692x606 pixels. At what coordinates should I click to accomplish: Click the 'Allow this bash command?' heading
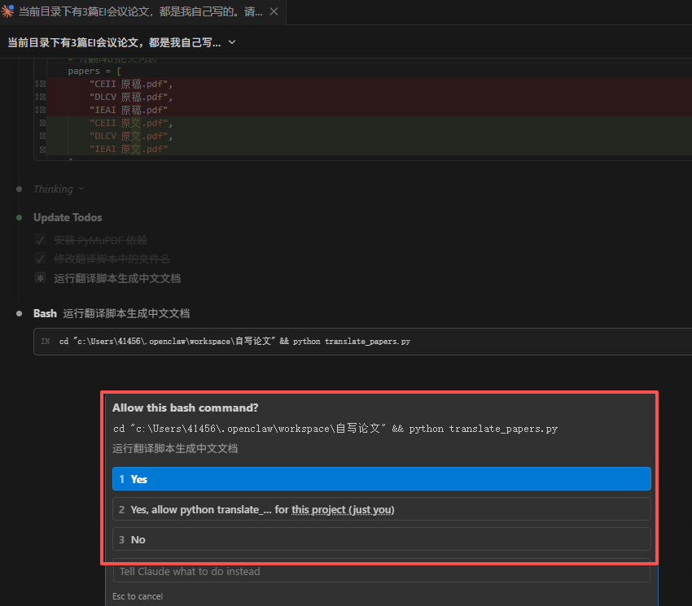tap(186, 408)
